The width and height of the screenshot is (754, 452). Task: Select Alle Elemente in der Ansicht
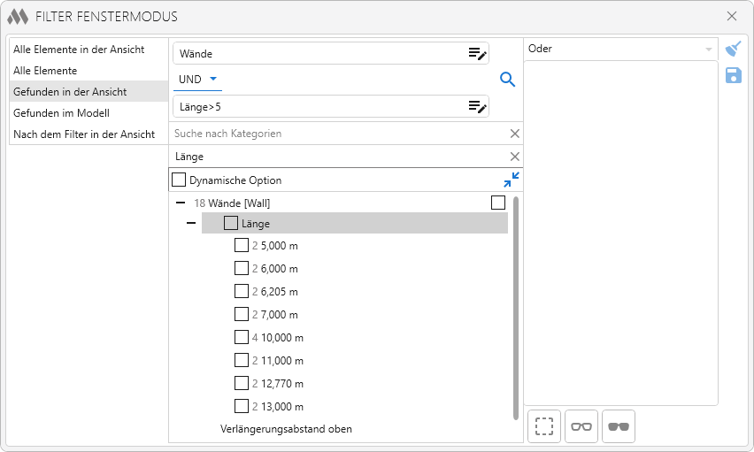coord(79,50)
